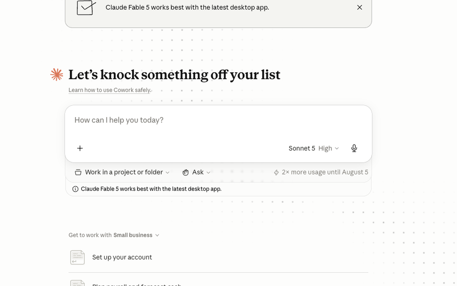Click the desktop app notice below input

tap(151, 189)
